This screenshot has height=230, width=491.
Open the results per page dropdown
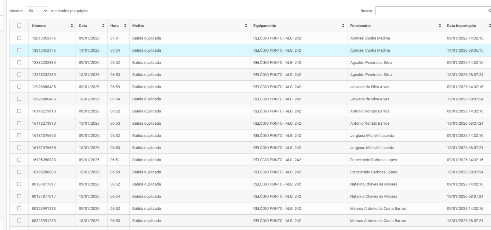(x=37, y=11)
